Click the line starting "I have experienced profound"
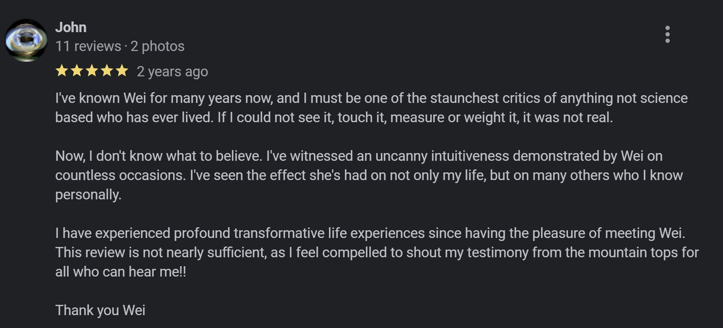This screenshot has height=328, width=723. point(370,233)
